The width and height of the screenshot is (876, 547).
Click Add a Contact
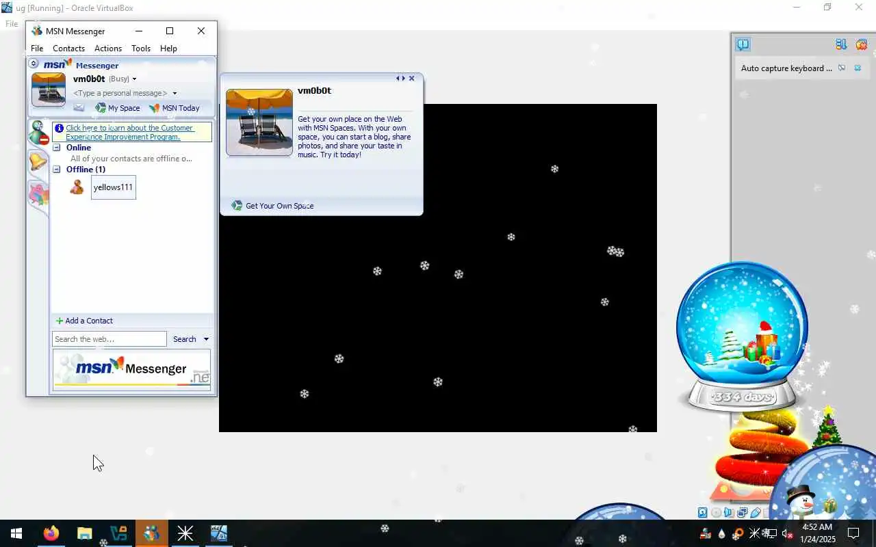84,321
